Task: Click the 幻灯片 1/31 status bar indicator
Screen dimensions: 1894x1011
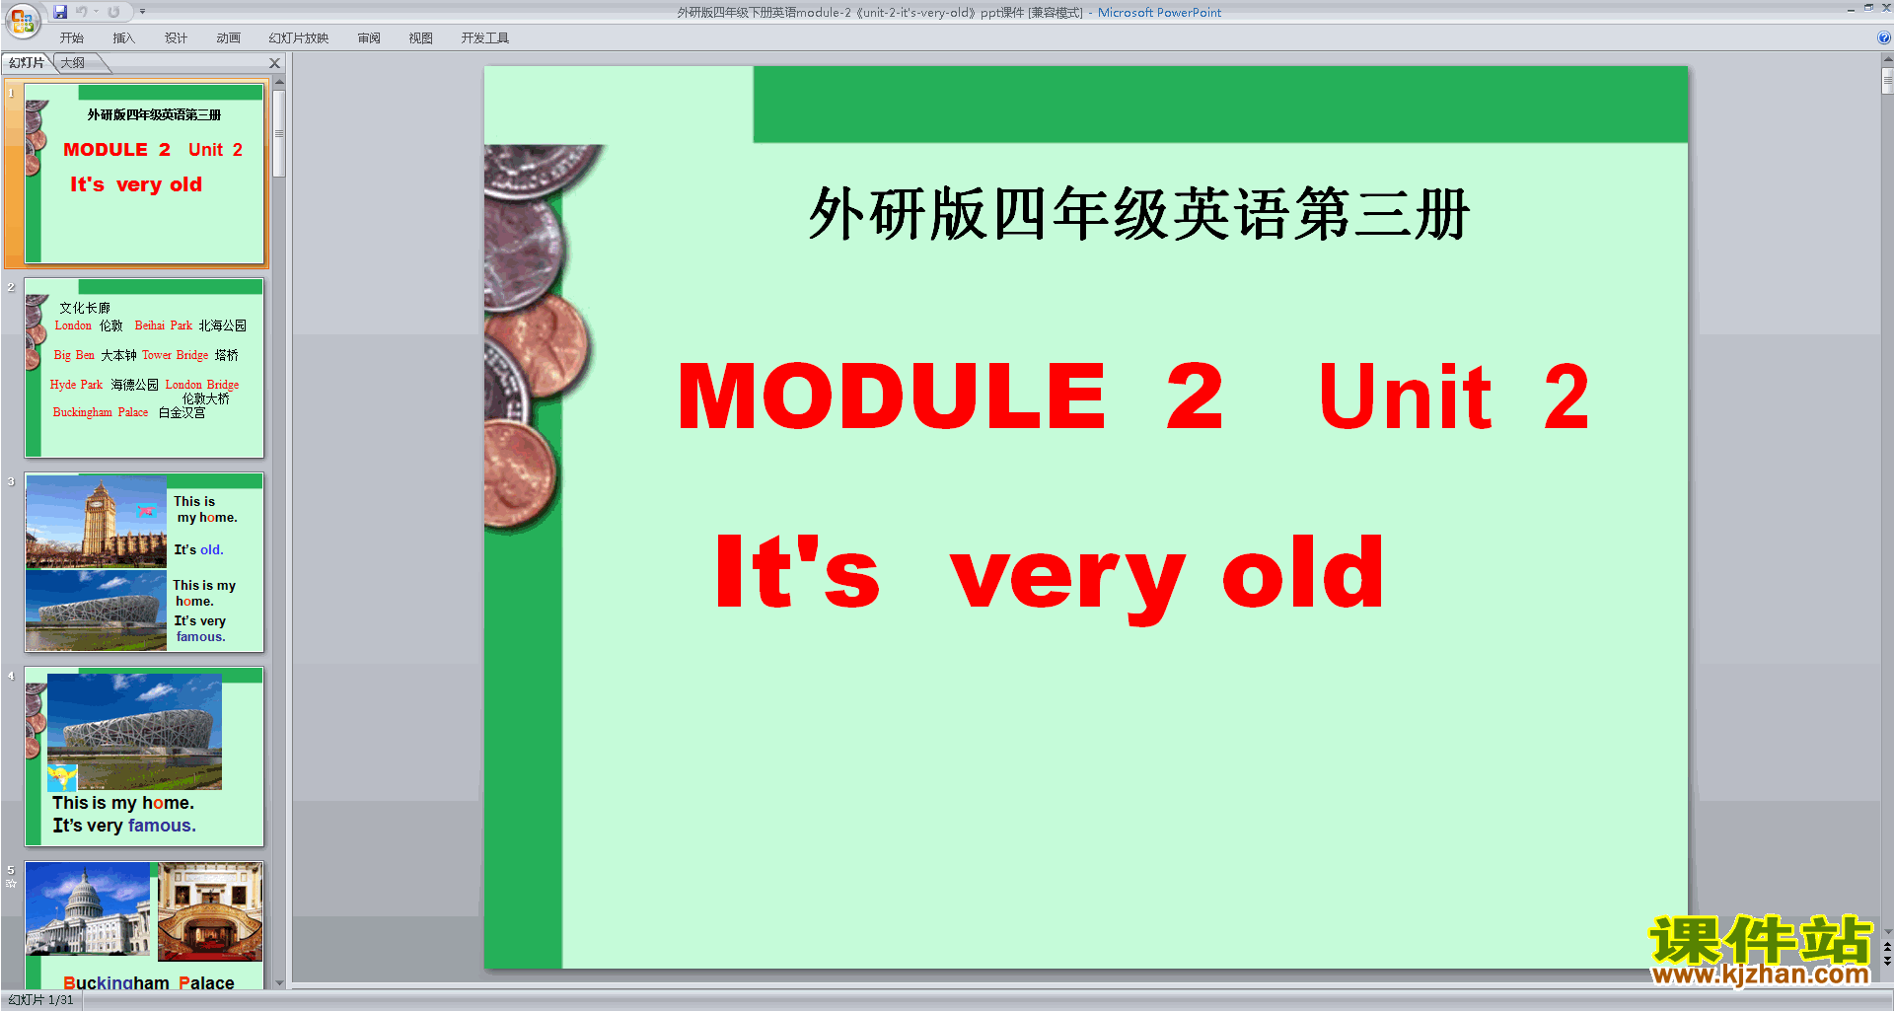Action: click(x=41, y=1000)
